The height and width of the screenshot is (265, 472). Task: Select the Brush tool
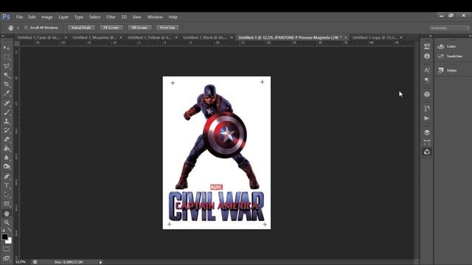pyautogui.click(x=7, y=113)
